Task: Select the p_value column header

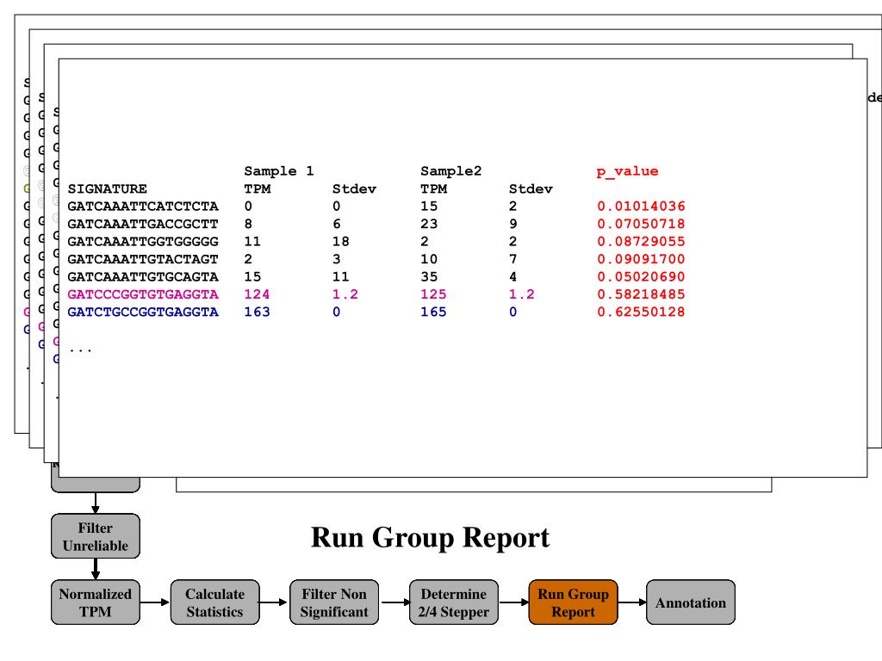Action: [627, 171]
